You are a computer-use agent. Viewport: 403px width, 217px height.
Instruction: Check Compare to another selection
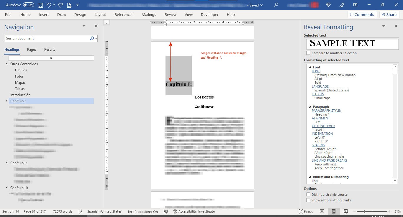click(x=309, y=53)
